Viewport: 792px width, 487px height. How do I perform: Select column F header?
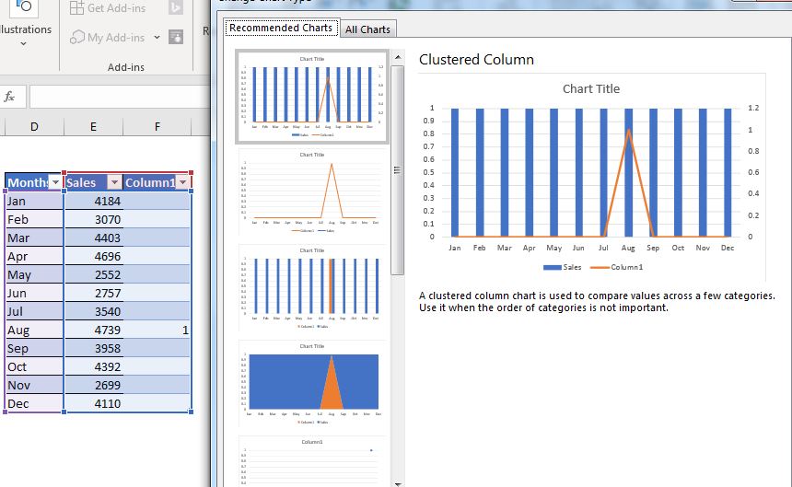[x=157, y=127]
